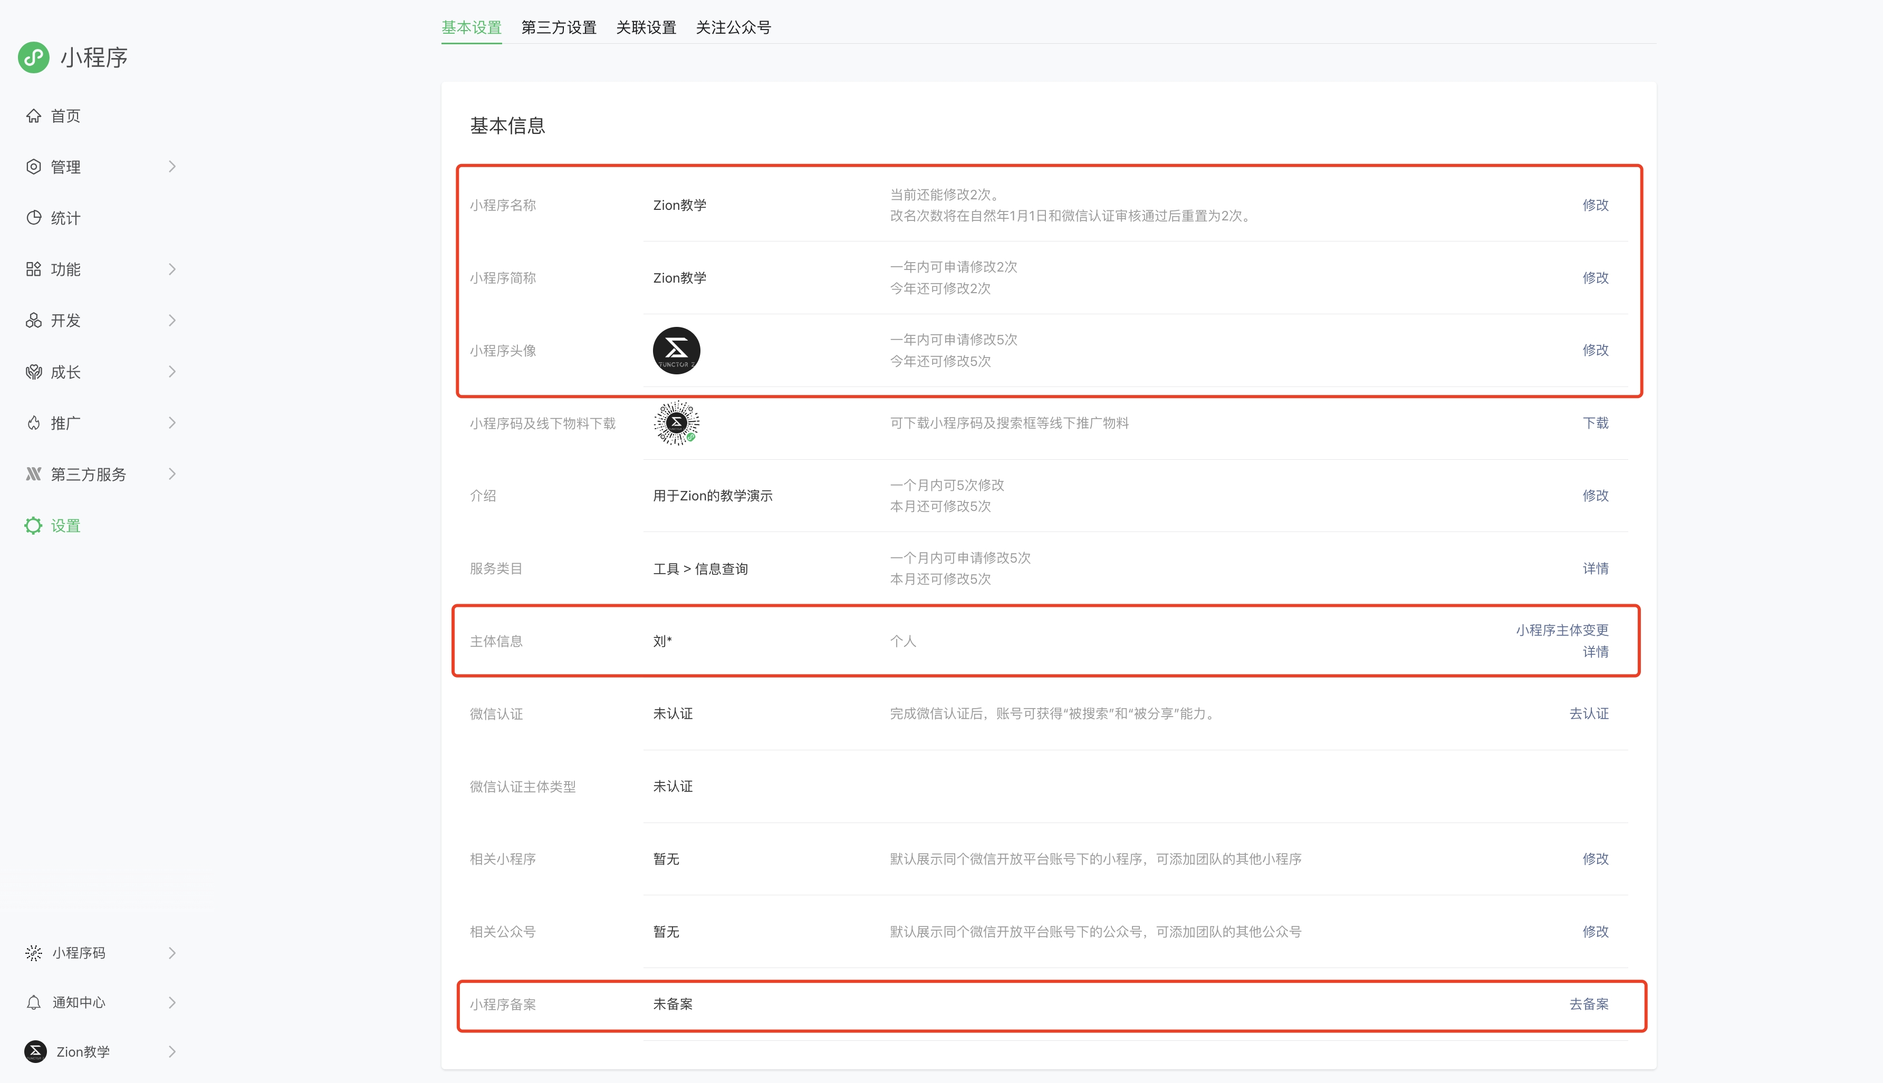Click the green 设置 gear icon
Screen dimensions: 1883x1083
(x=33, y=526)
